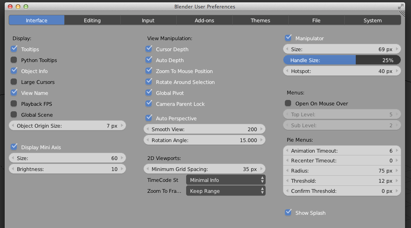
Task: Open the Zoom To Frame Keep Range dropdown
Action: pos(226,191)
